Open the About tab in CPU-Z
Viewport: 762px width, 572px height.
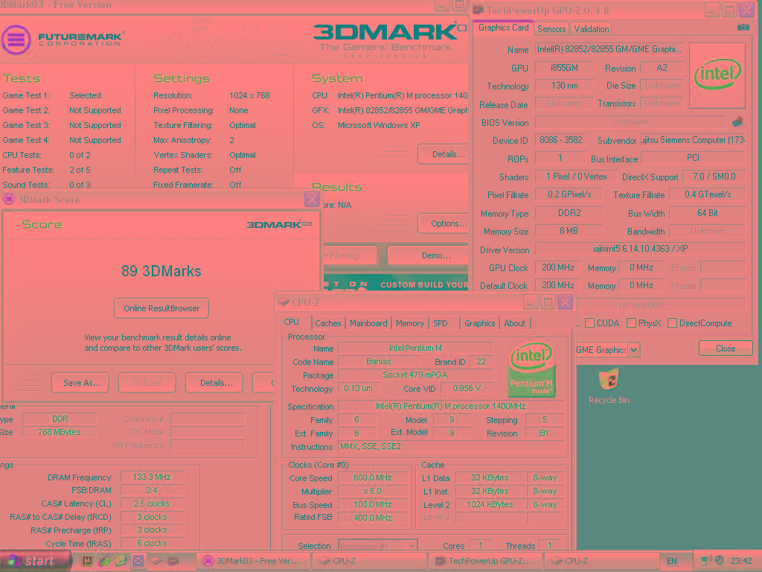(x=515, y=323)
